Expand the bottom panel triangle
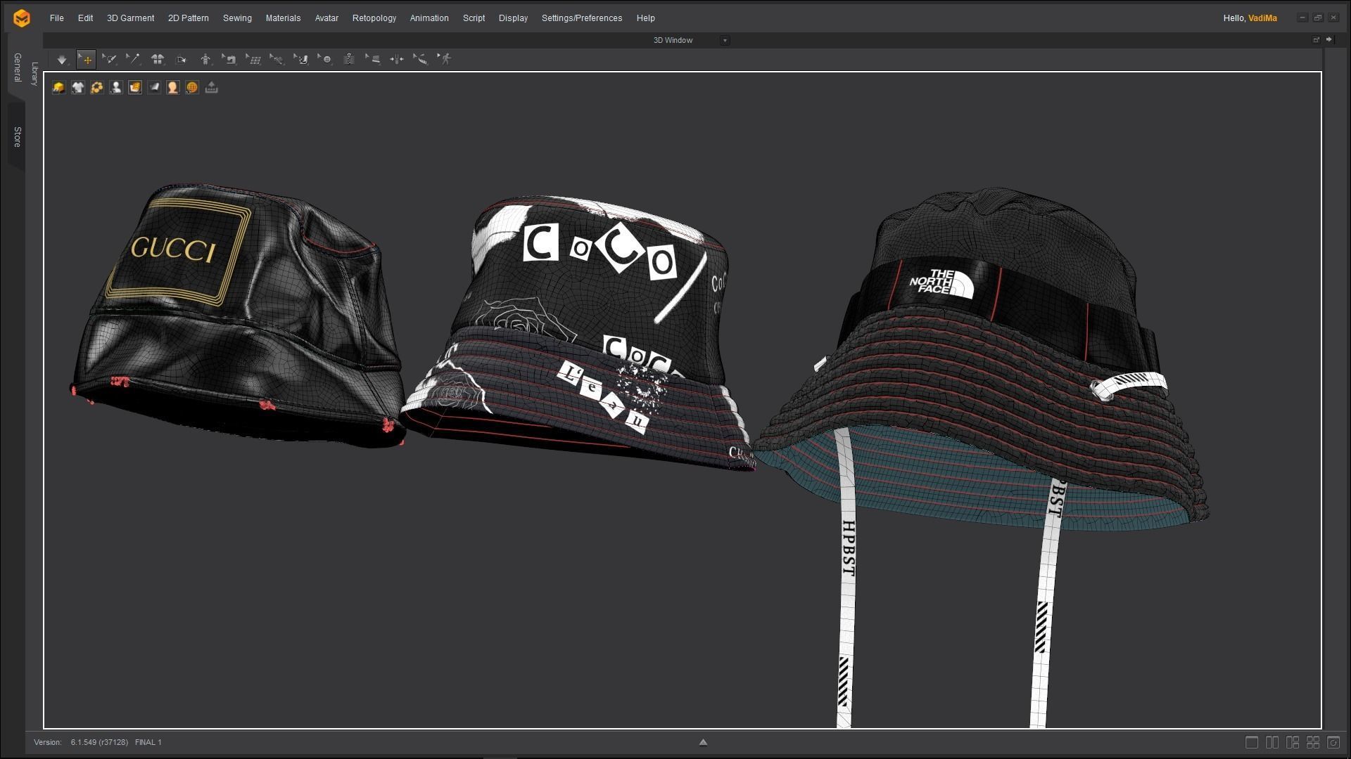Viewport: 1351px width, 759px height. (702, 742)
